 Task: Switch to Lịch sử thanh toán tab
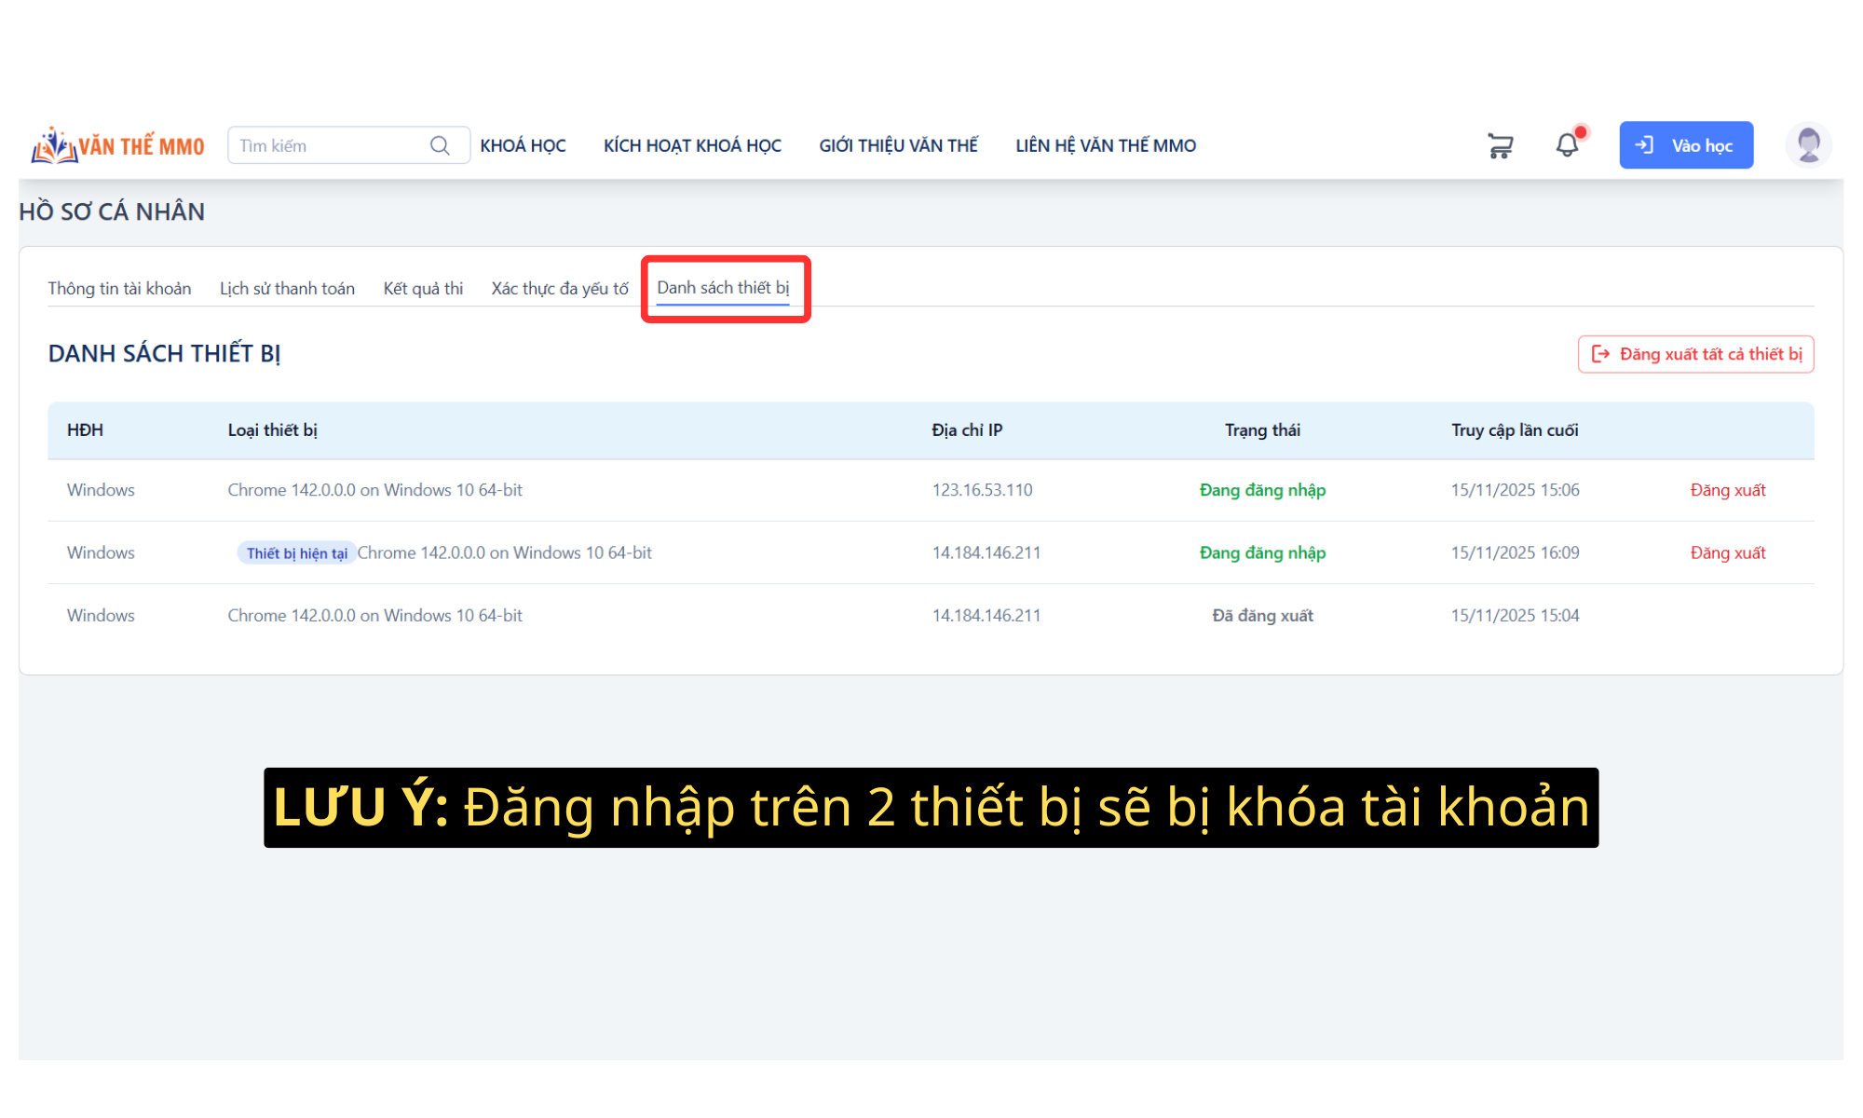287,289
